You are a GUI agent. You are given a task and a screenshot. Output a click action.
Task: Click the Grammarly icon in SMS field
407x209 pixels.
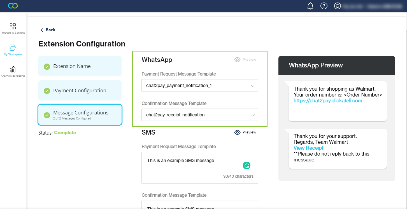[246, 166]
